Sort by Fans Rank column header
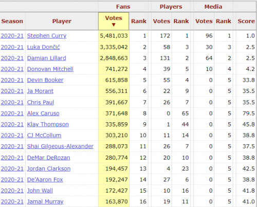The width and height of the screenshot is (257, 207). pos(139,21)
